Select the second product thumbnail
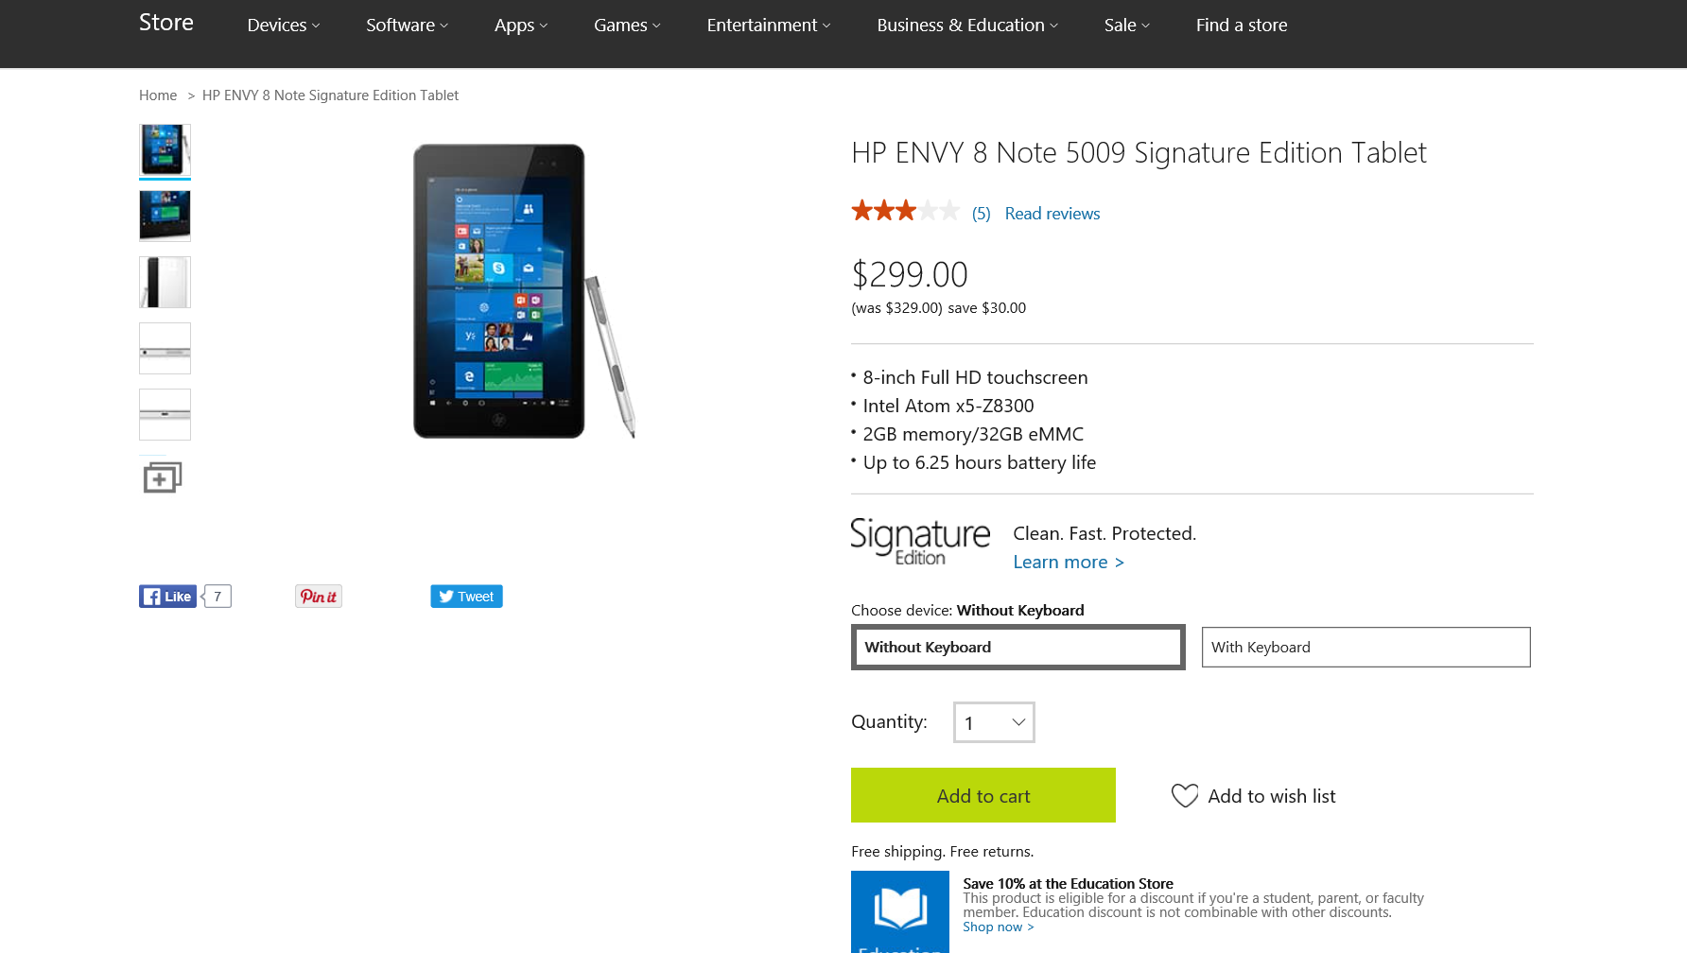The width and height of the screenshot is (1687, 953). (x=165, y=216)
